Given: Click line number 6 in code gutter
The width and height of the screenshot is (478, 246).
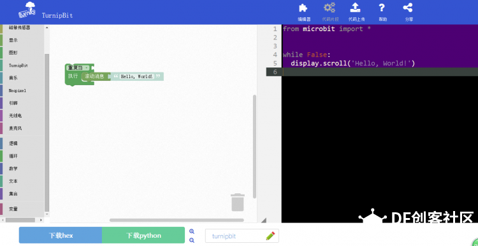Looking at the screenshot, I should click(275, 72).
